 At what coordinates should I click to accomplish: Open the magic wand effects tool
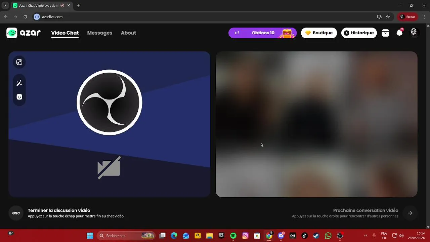tap(19, 83)
